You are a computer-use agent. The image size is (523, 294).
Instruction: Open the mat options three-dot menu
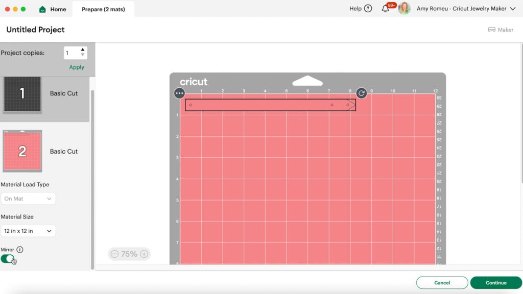179,93
